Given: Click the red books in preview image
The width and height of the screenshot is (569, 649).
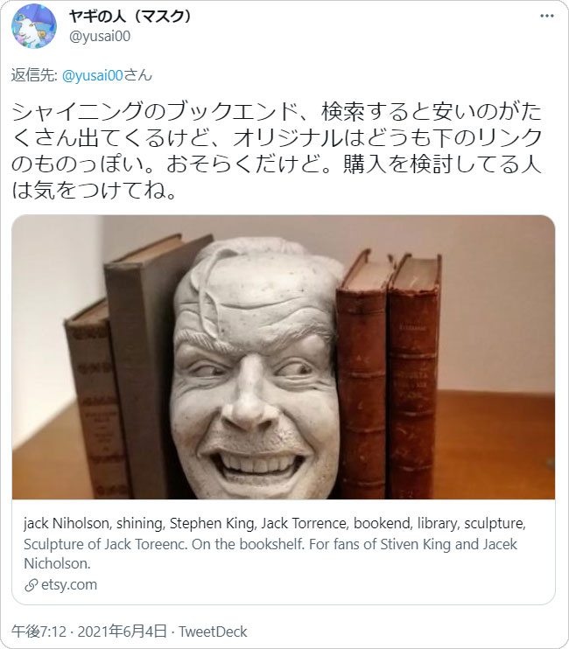Looking at the screenshot, I should click(389, 374).
